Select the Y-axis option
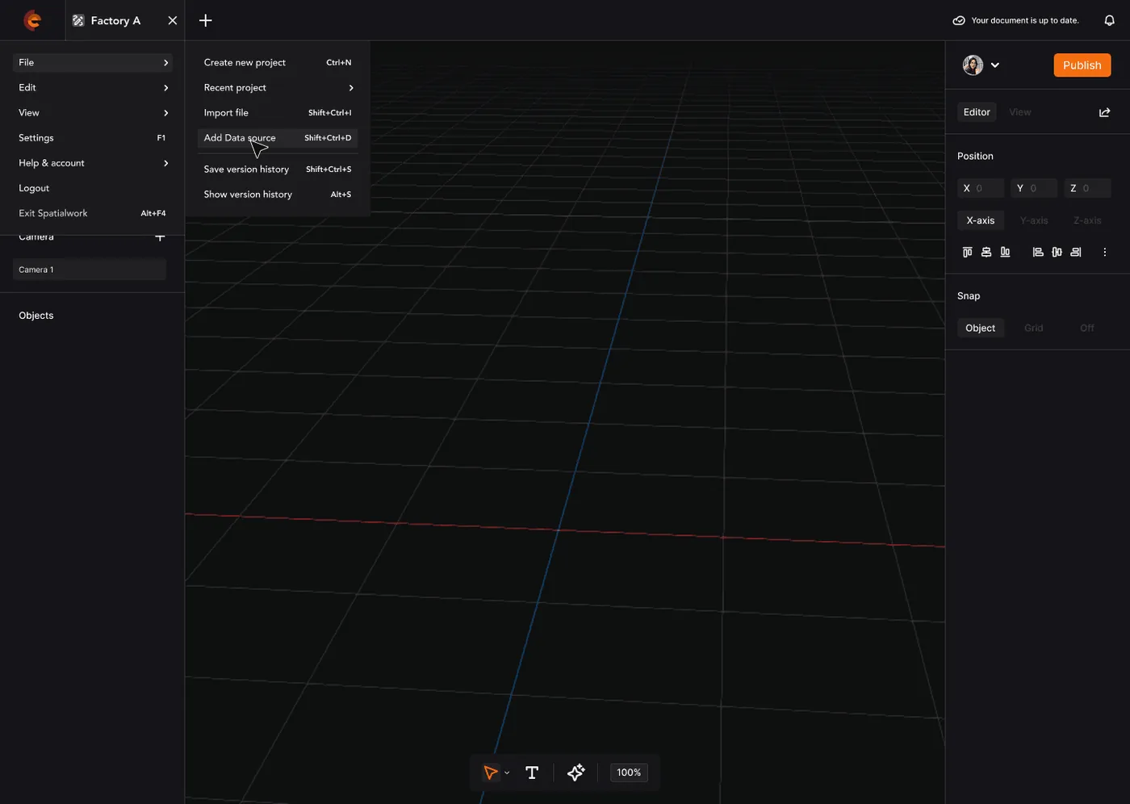This screenshot has width=1130, height=804. [x=1034, y=220]
